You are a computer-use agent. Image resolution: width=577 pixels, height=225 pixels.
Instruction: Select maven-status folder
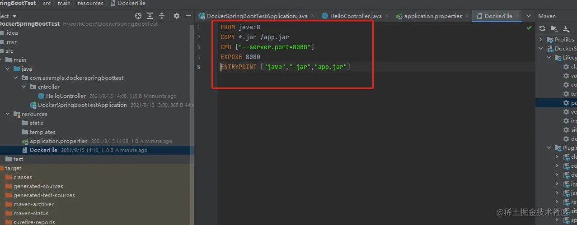(x=31, y=213)
